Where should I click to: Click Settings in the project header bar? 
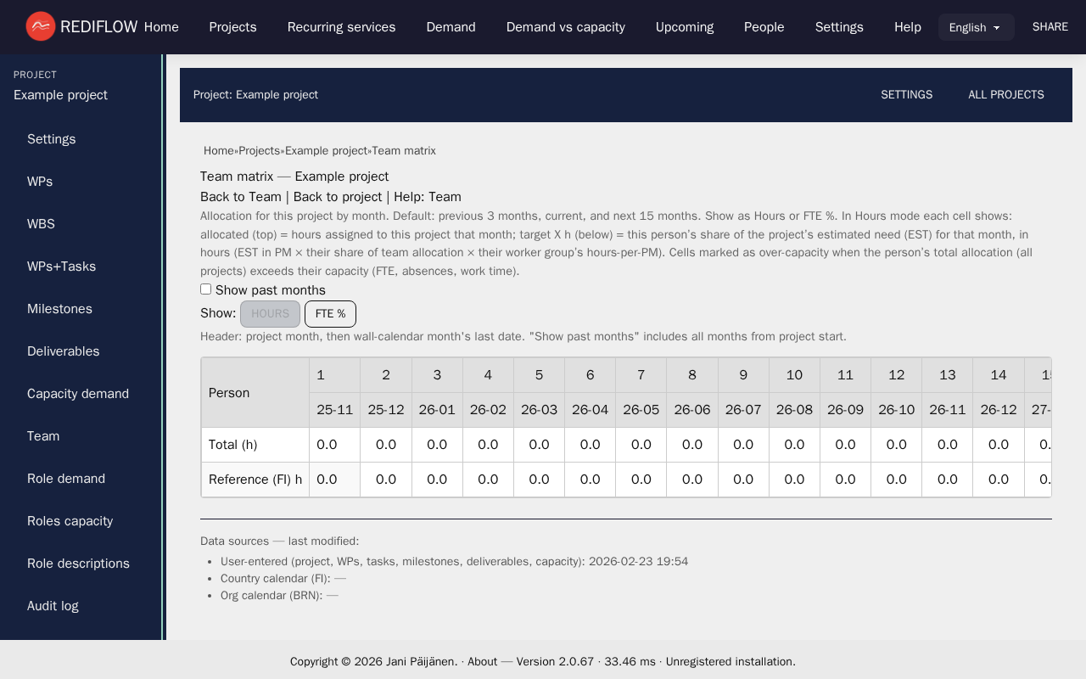(906, 95)
